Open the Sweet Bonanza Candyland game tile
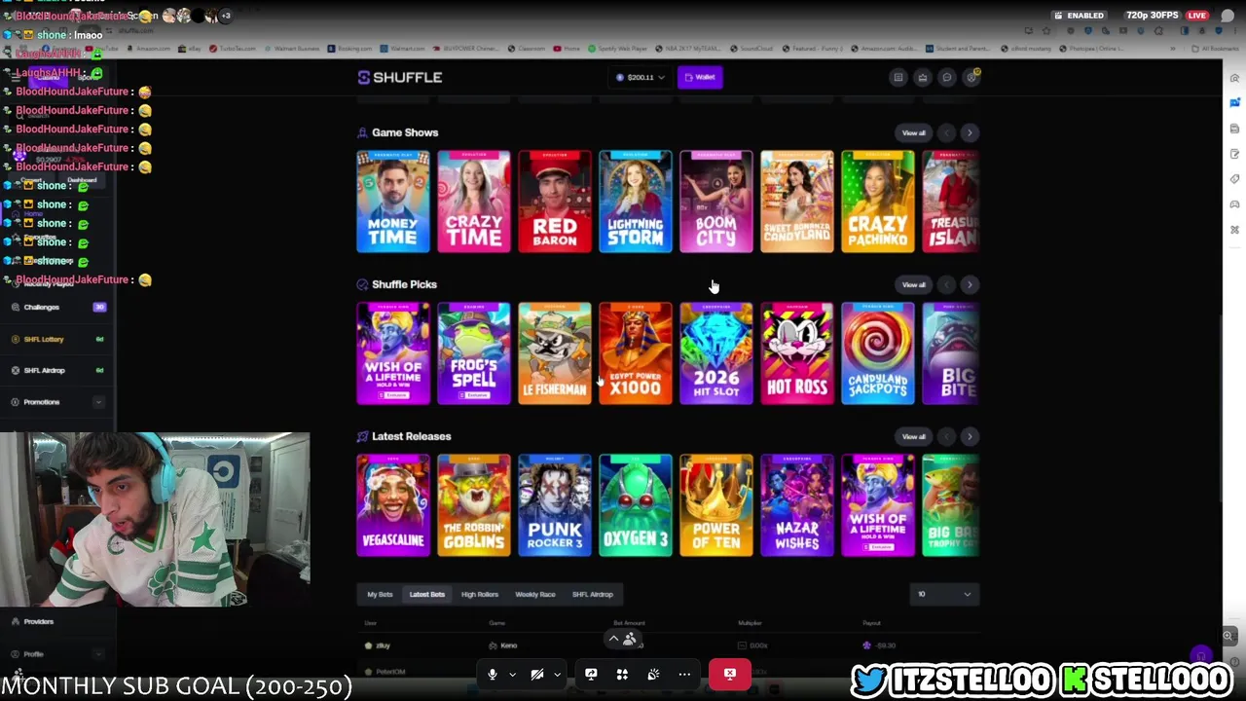 [797, 202]
